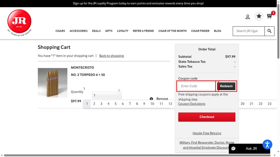This screenshot has height=157, width=280.
Task: Click the red Checkout button
Action: point(206,117)
